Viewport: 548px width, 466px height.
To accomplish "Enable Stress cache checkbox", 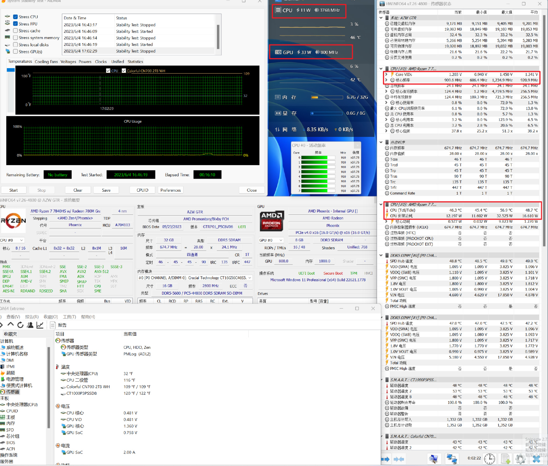I will (15, 31).
